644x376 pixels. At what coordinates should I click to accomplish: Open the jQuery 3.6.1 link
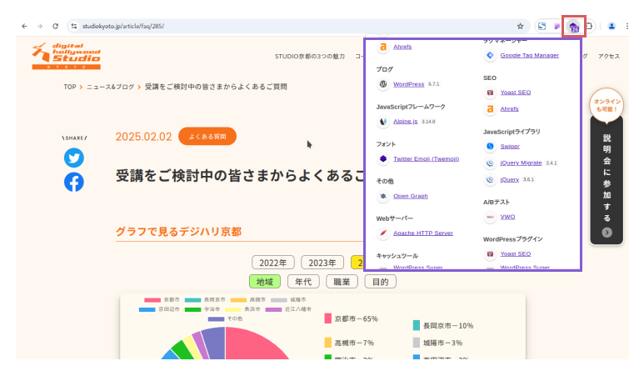point(510,179)
